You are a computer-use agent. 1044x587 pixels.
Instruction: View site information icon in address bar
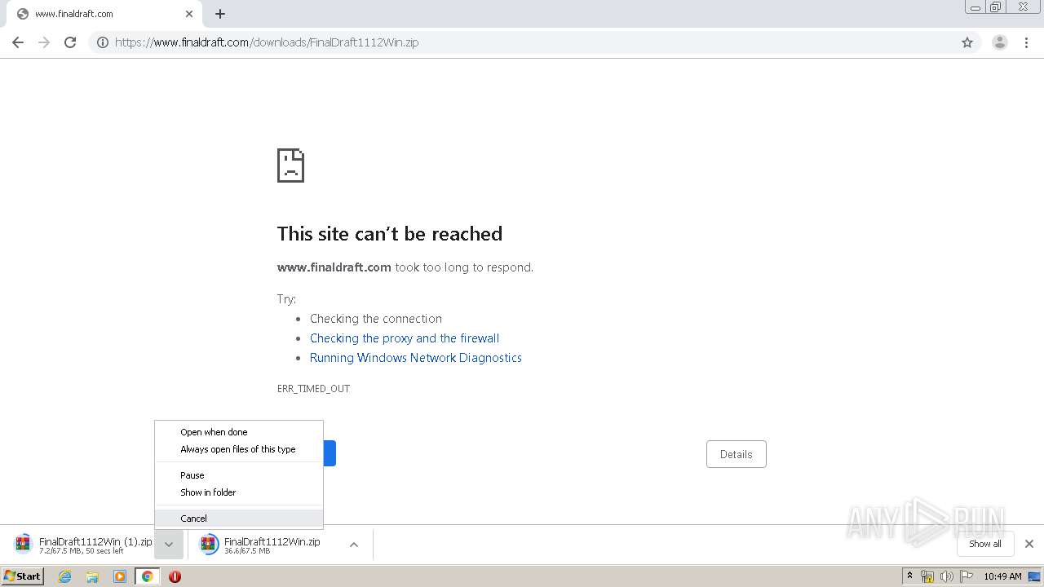(x=102, y=42)
